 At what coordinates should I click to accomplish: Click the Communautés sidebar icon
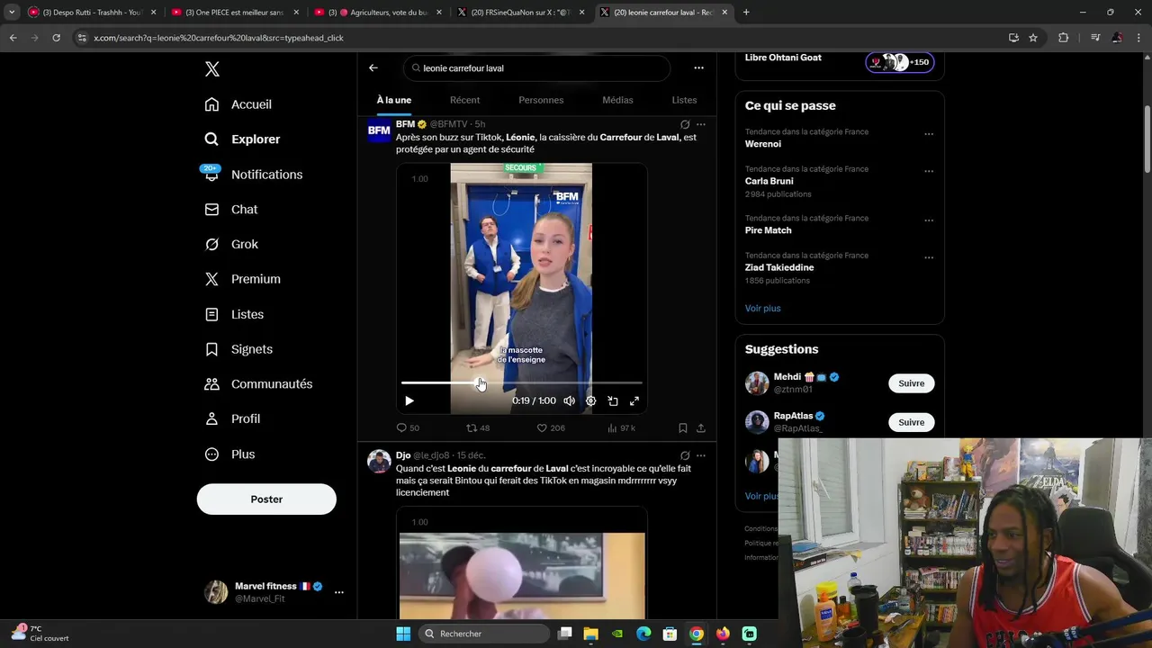(x=211, y=384)
